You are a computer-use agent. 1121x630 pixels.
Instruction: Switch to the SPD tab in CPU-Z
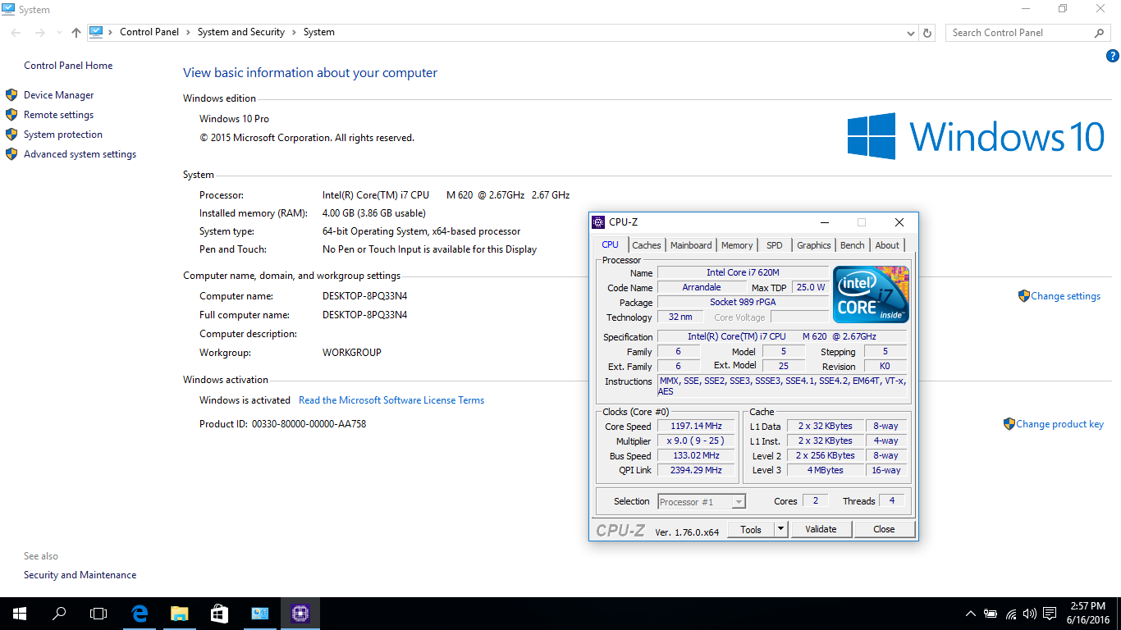pos(774,245)
